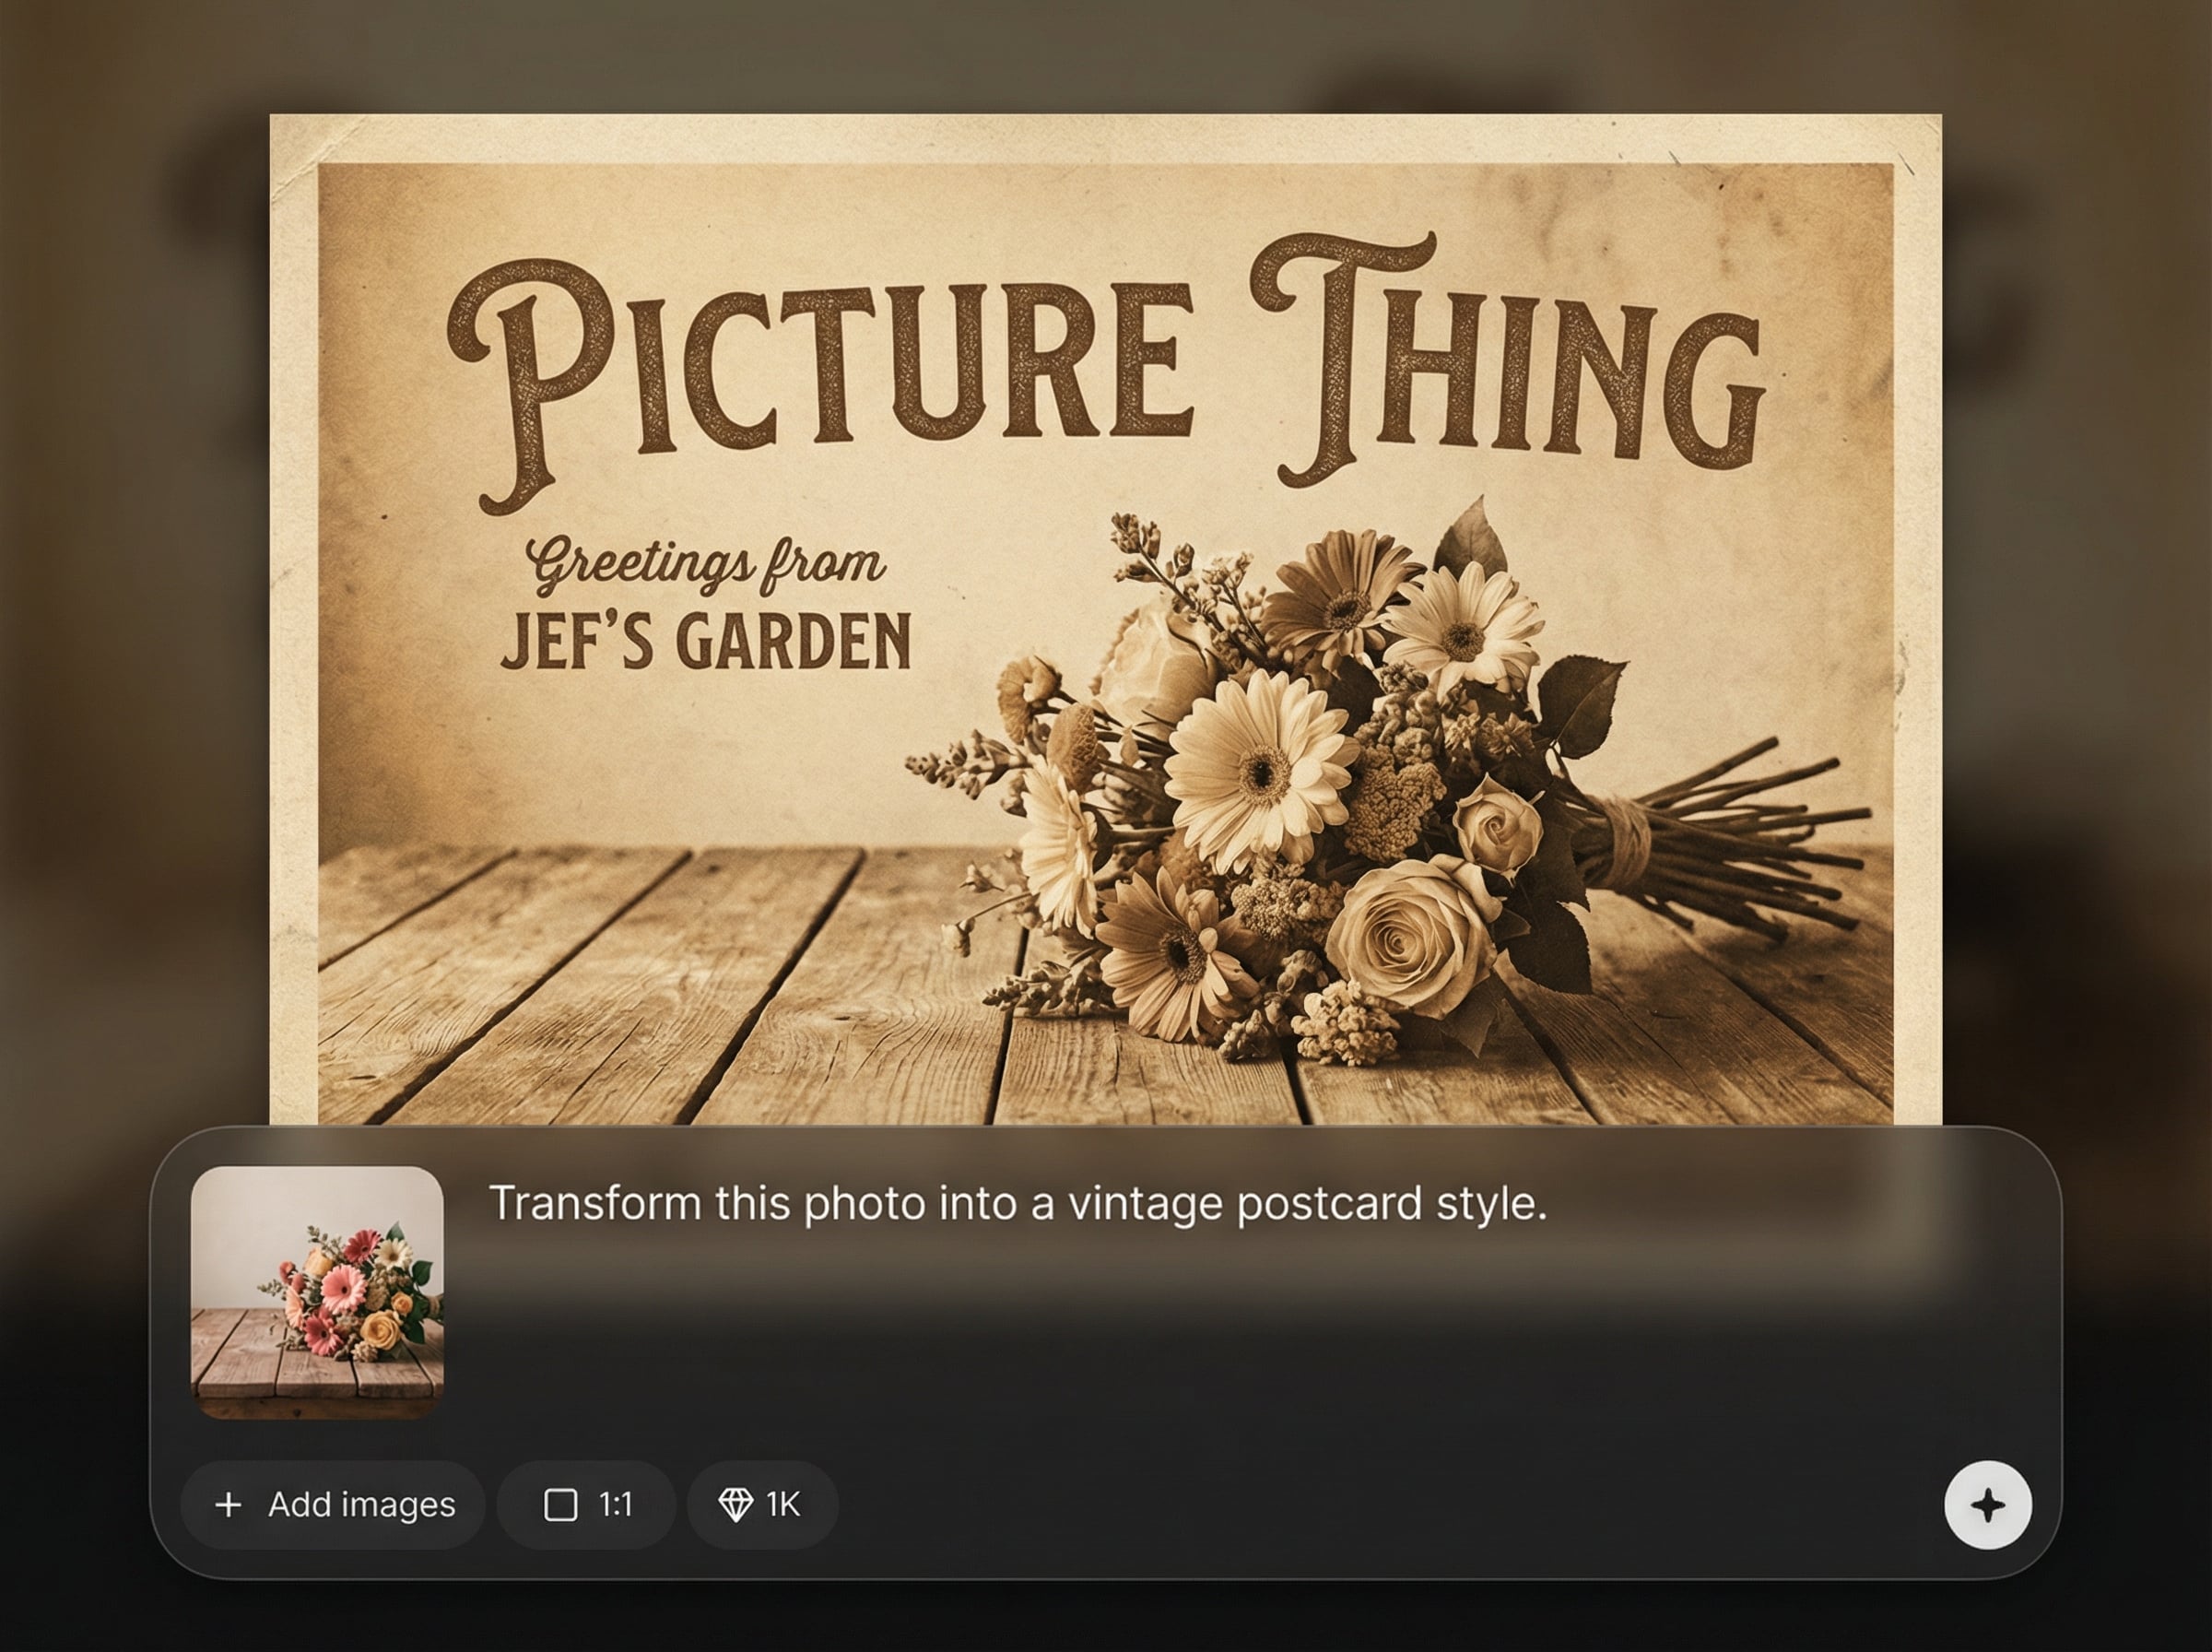Click the square aspect ratio icon
This screenshot has width=2212, height=1652.
tap(560, 1505)
